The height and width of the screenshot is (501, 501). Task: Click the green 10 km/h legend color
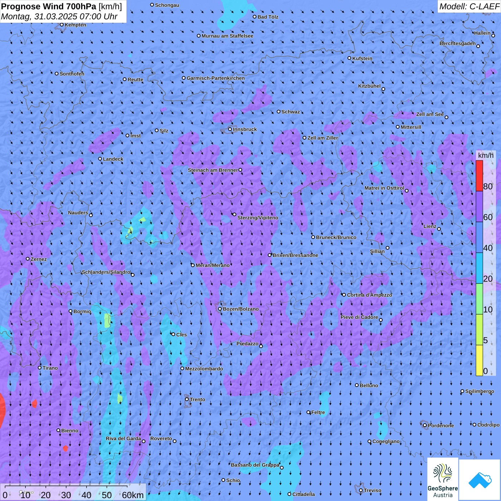coord(479,299)
